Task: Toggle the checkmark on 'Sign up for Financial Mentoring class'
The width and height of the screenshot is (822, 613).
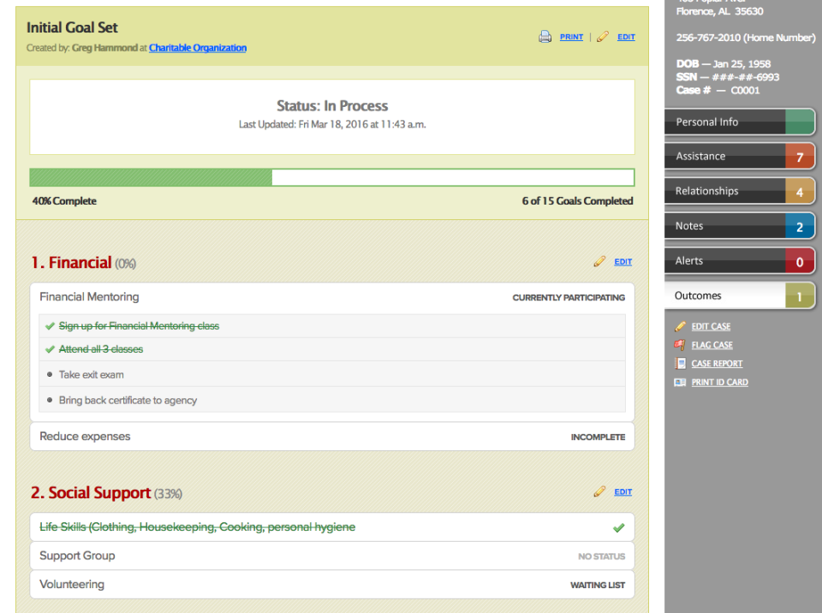Action: coord(49,326)
